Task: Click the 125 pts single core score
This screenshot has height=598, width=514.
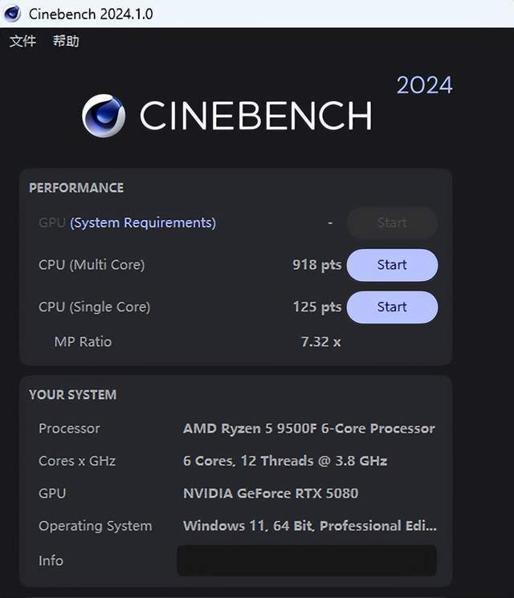Action: tap(316, 307)
